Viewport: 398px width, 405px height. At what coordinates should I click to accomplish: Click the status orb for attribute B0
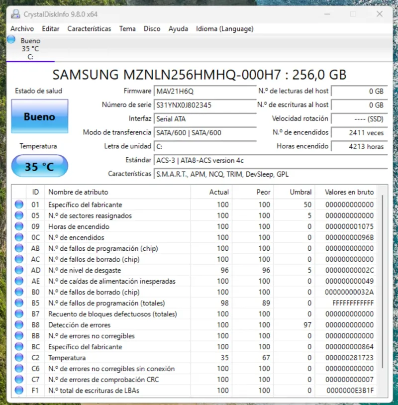[x=19, y=292]
